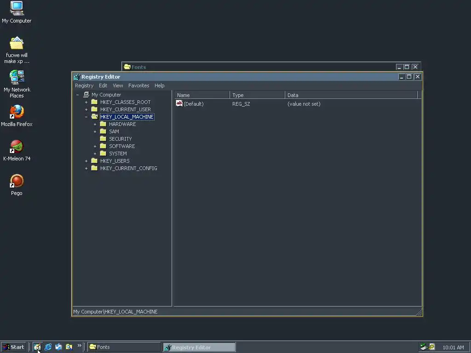
Task: Click the 10:01 AM taskbar clock
Action: tap(453, 347)
